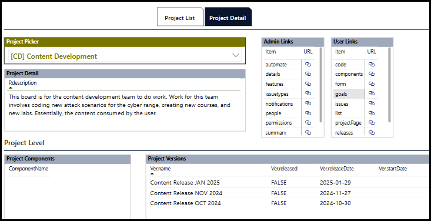Open the form user link icon
Image resolution: width=431 pixels, height=221 pixels.
tap(372, 84)
